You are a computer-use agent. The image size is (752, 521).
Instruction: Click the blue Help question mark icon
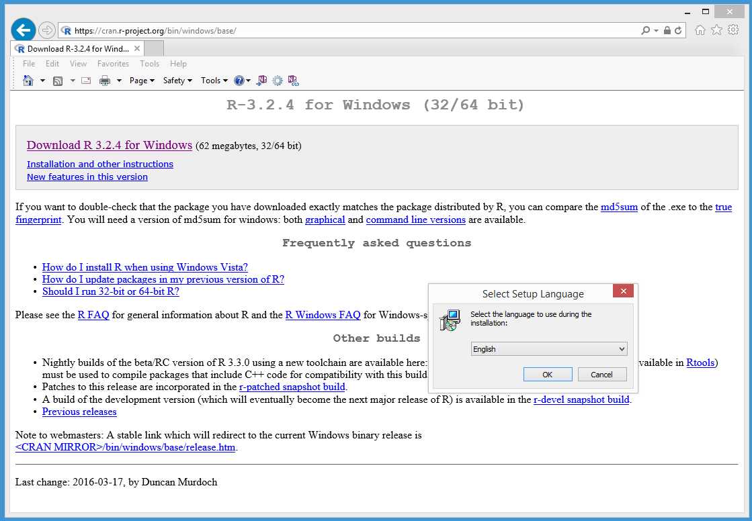click(x=239, y=81)
